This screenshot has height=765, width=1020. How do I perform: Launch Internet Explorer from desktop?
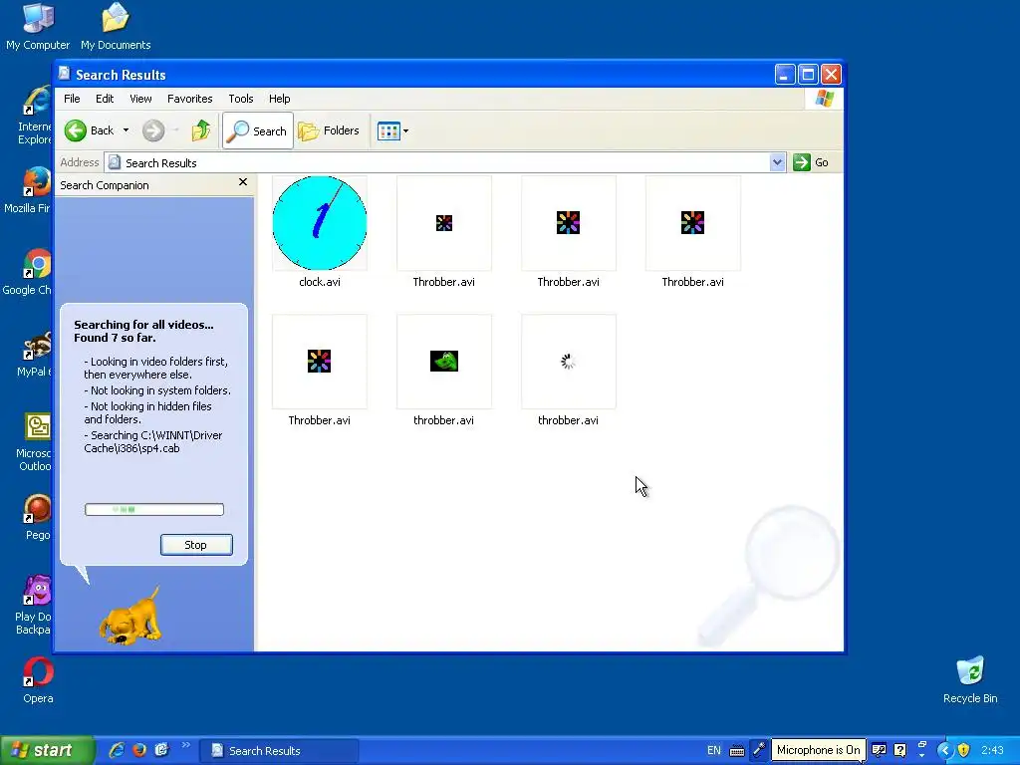click(34, 116)
